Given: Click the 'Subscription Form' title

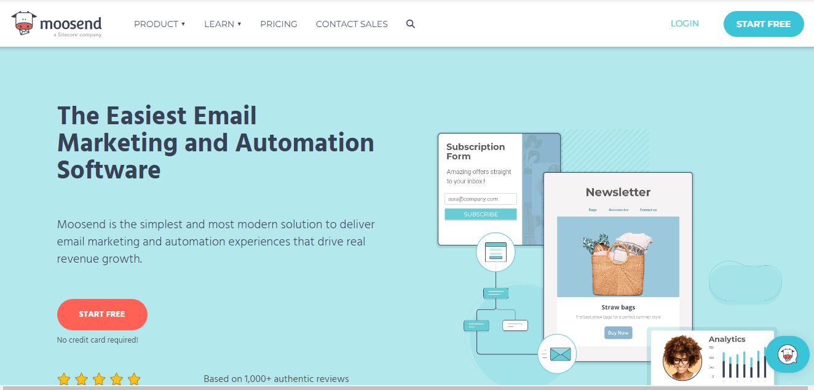Looking at the screenshot, I should (475, 151).
